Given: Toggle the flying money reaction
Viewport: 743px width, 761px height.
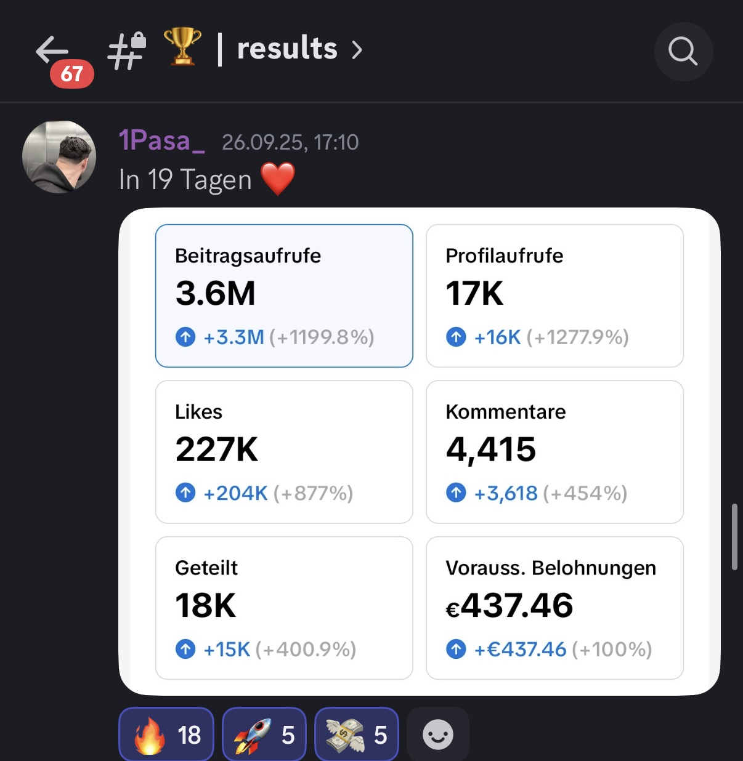Looking at the screenshot, I should 356,735.
